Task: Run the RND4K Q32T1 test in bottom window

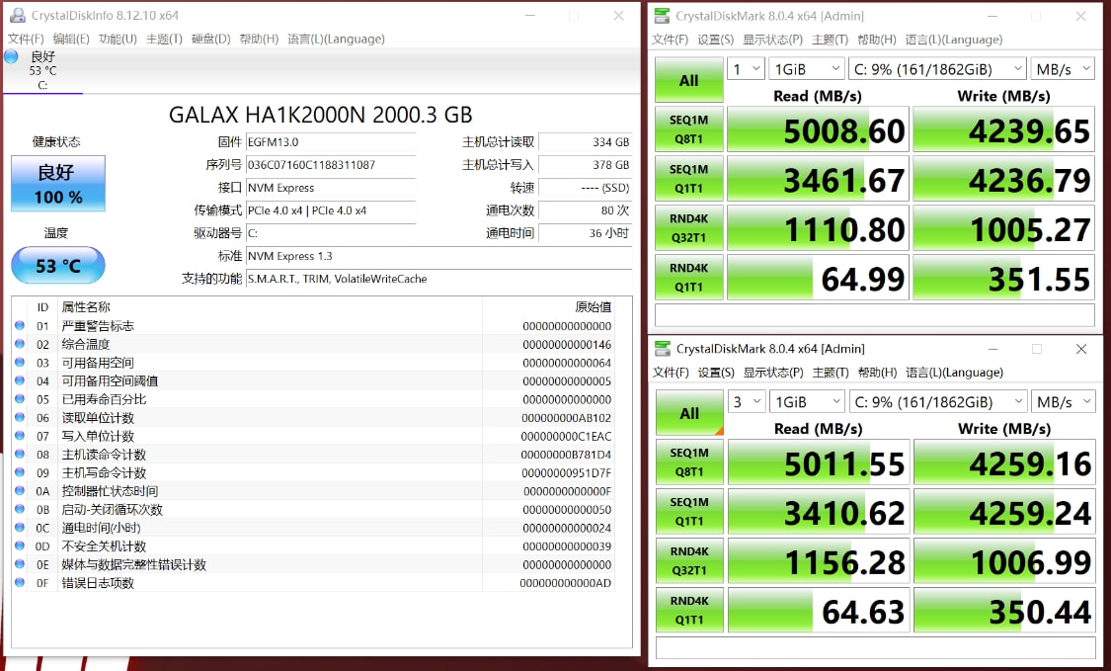Action: 688,560
